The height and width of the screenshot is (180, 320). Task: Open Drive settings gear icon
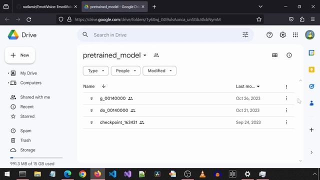click(x=282, y=35)
